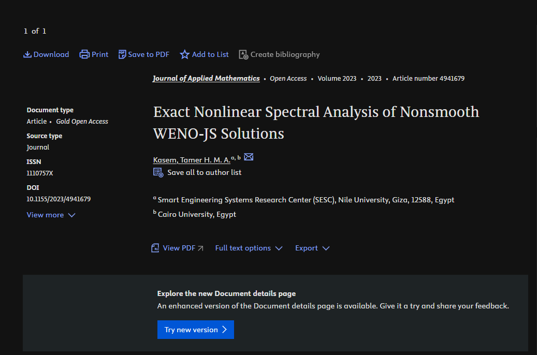Screen dimensions: 537x355
Task: Click the Gold Open Access label
Action: coord(82,122)
